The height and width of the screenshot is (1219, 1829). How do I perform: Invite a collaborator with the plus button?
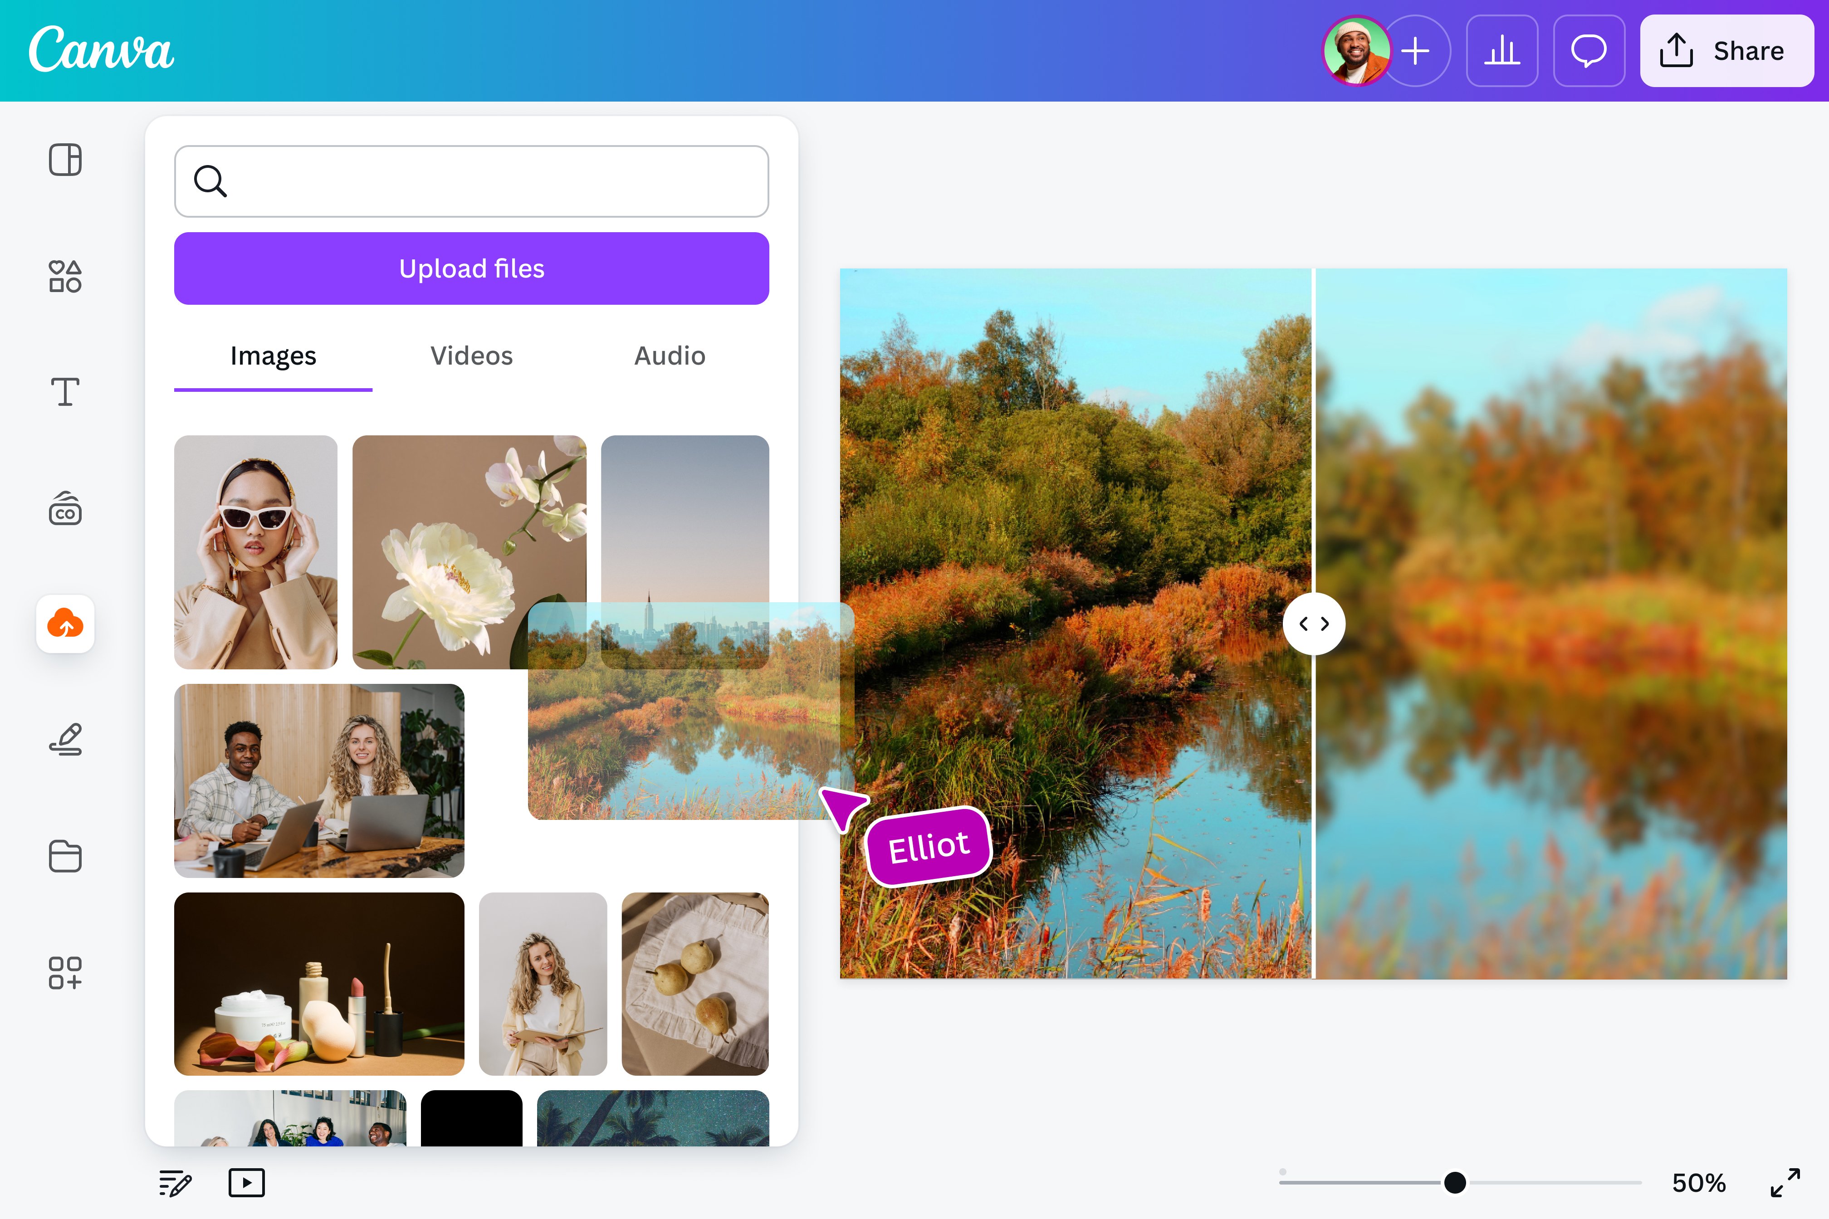1415,50
